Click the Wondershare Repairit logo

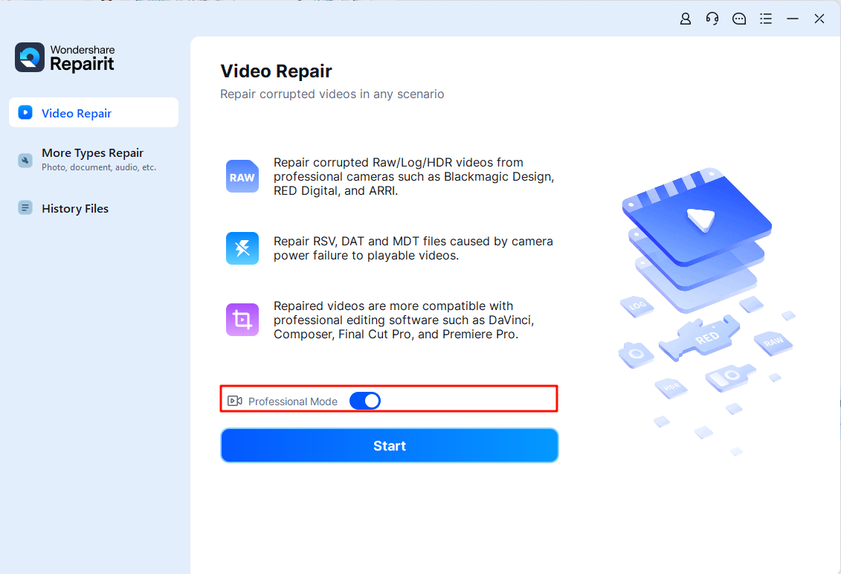click(65, 58)
